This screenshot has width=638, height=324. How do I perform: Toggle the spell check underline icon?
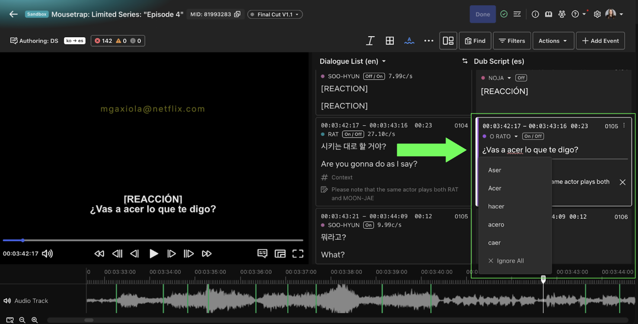[409, 40]
